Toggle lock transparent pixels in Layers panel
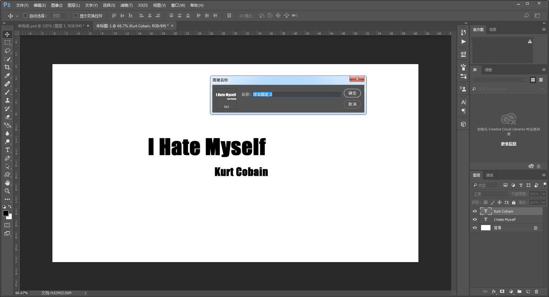The image size is (549, 297). coord(486,202)
